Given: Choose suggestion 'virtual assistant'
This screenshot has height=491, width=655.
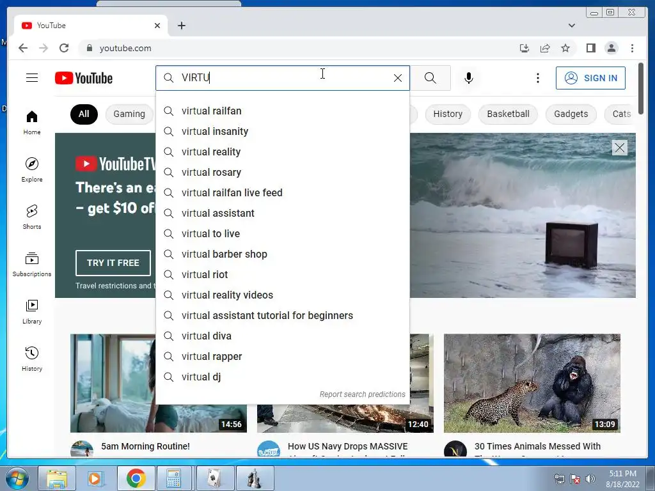Looking at the screenshot, I should pos(283,214).
